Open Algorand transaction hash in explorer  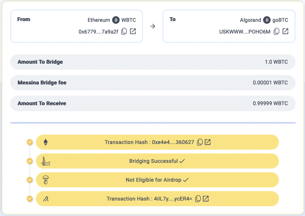(x=206, y=199)
